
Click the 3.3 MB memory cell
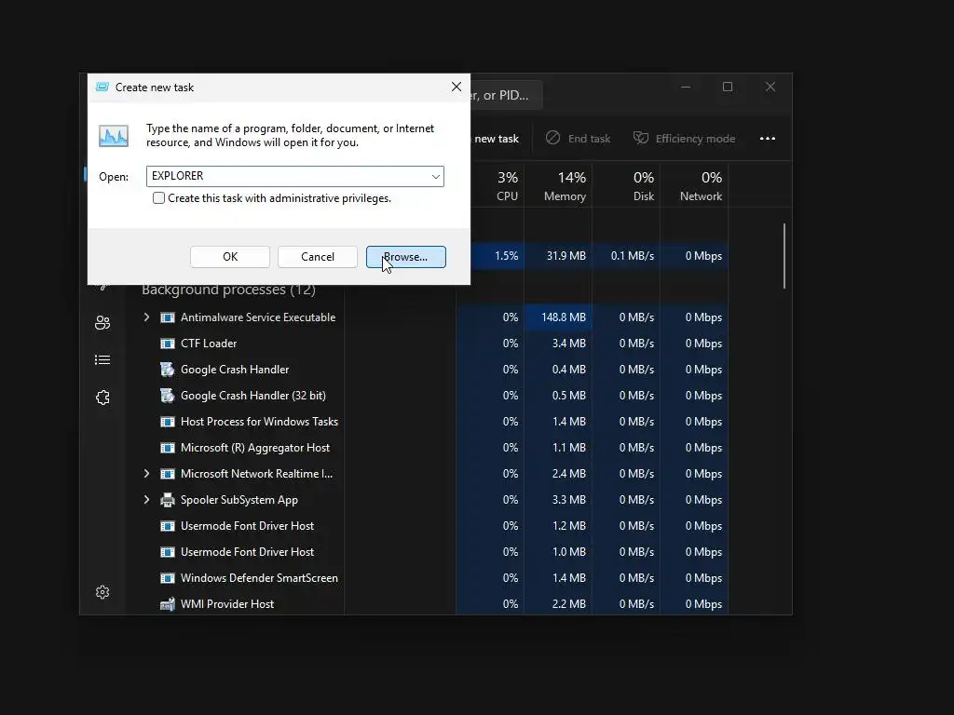click(558, 500)
